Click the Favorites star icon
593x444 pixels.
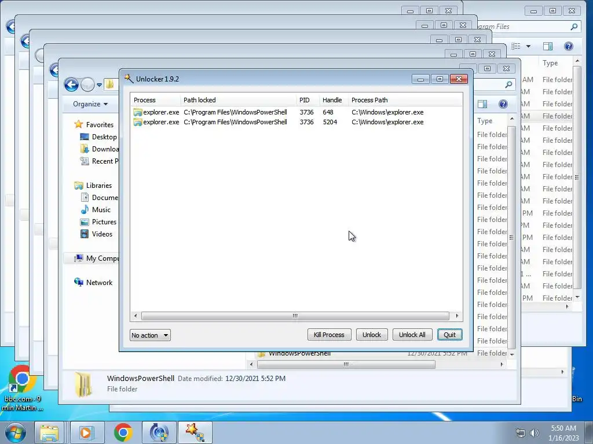point(79,124)
